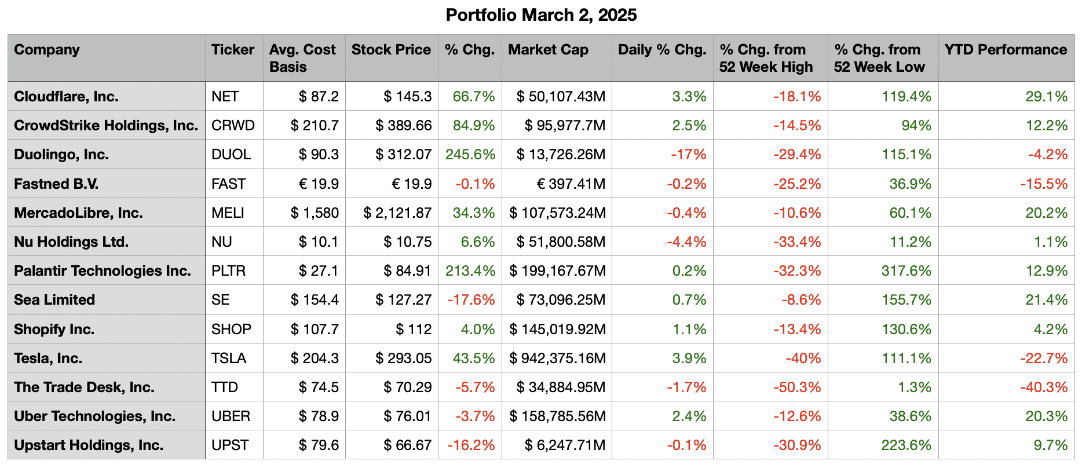Click the Daily % Chg. header
Viewport: 1082px width, 468px height.
pos(662,50)
